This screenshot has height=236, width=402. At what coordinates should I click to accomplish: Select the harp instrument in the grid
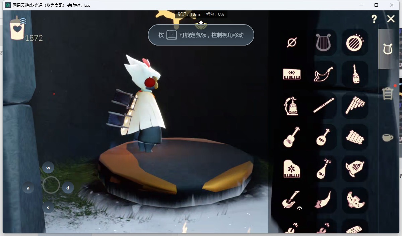pos(323,43)
